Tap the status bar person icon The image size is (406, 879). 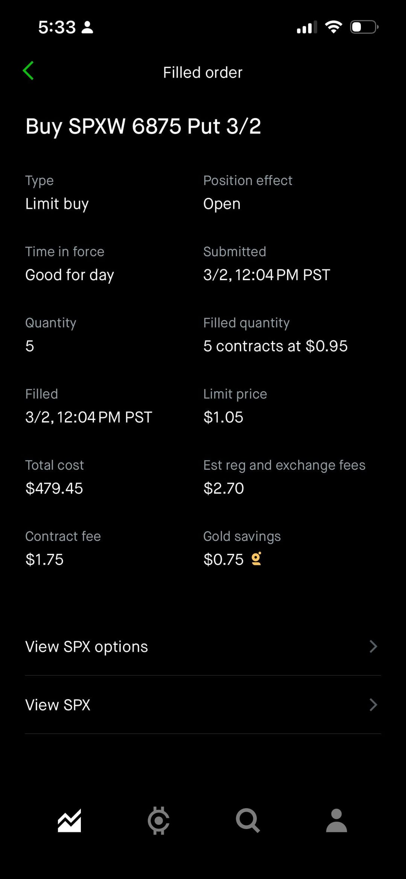[x=87, y=27]
